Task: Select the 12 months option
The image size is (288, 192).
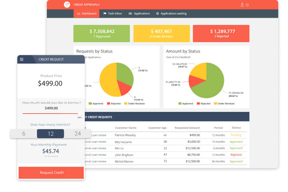Action: [50, 134]
